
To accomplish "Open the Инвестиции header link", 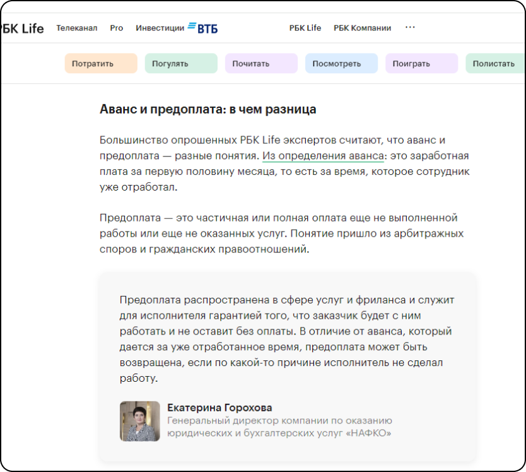I will (160, 28).
